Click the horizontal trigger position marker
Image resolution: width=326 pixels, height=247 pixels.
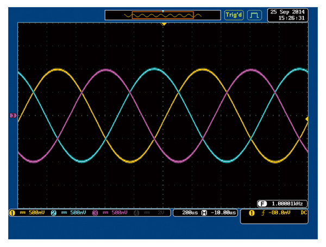click(x=164, y=24)
